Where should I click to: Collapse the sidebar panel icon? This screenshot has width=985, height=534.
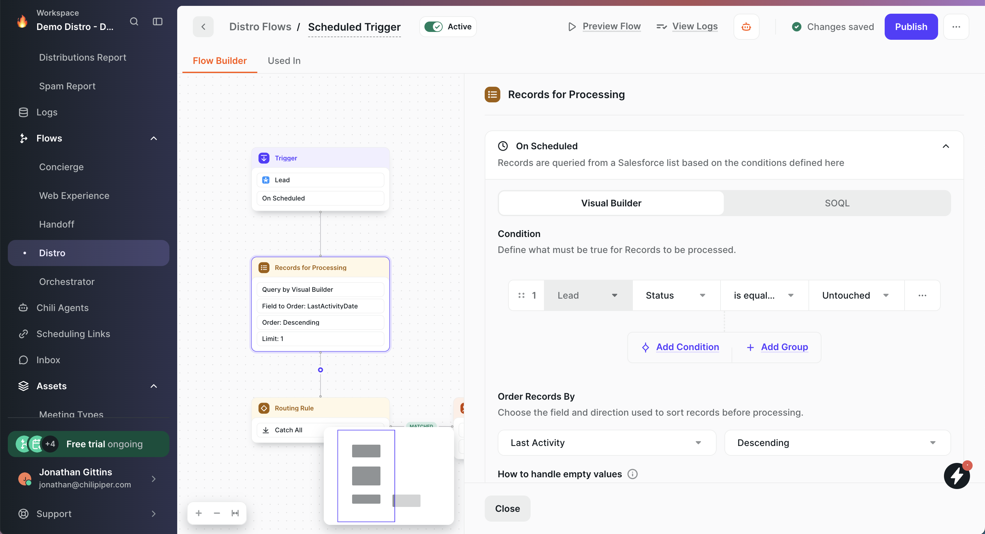click(x=158, y=22)
